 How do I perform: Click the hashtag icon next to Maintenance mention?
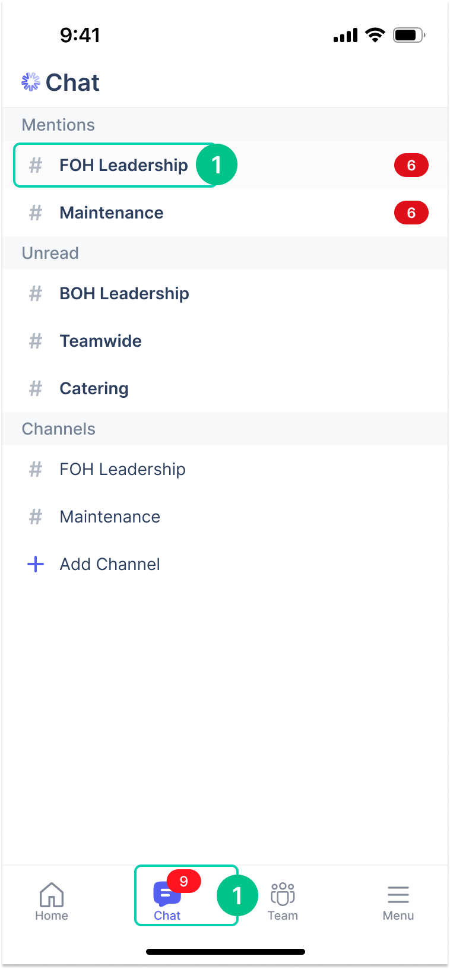point(35,213)
